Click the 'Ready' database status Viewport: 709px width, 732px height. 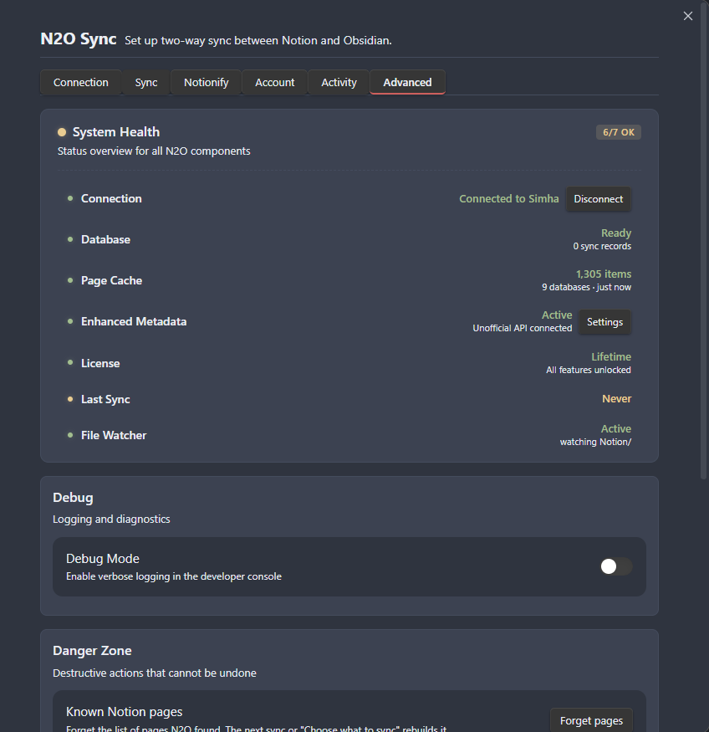point(615,233)
